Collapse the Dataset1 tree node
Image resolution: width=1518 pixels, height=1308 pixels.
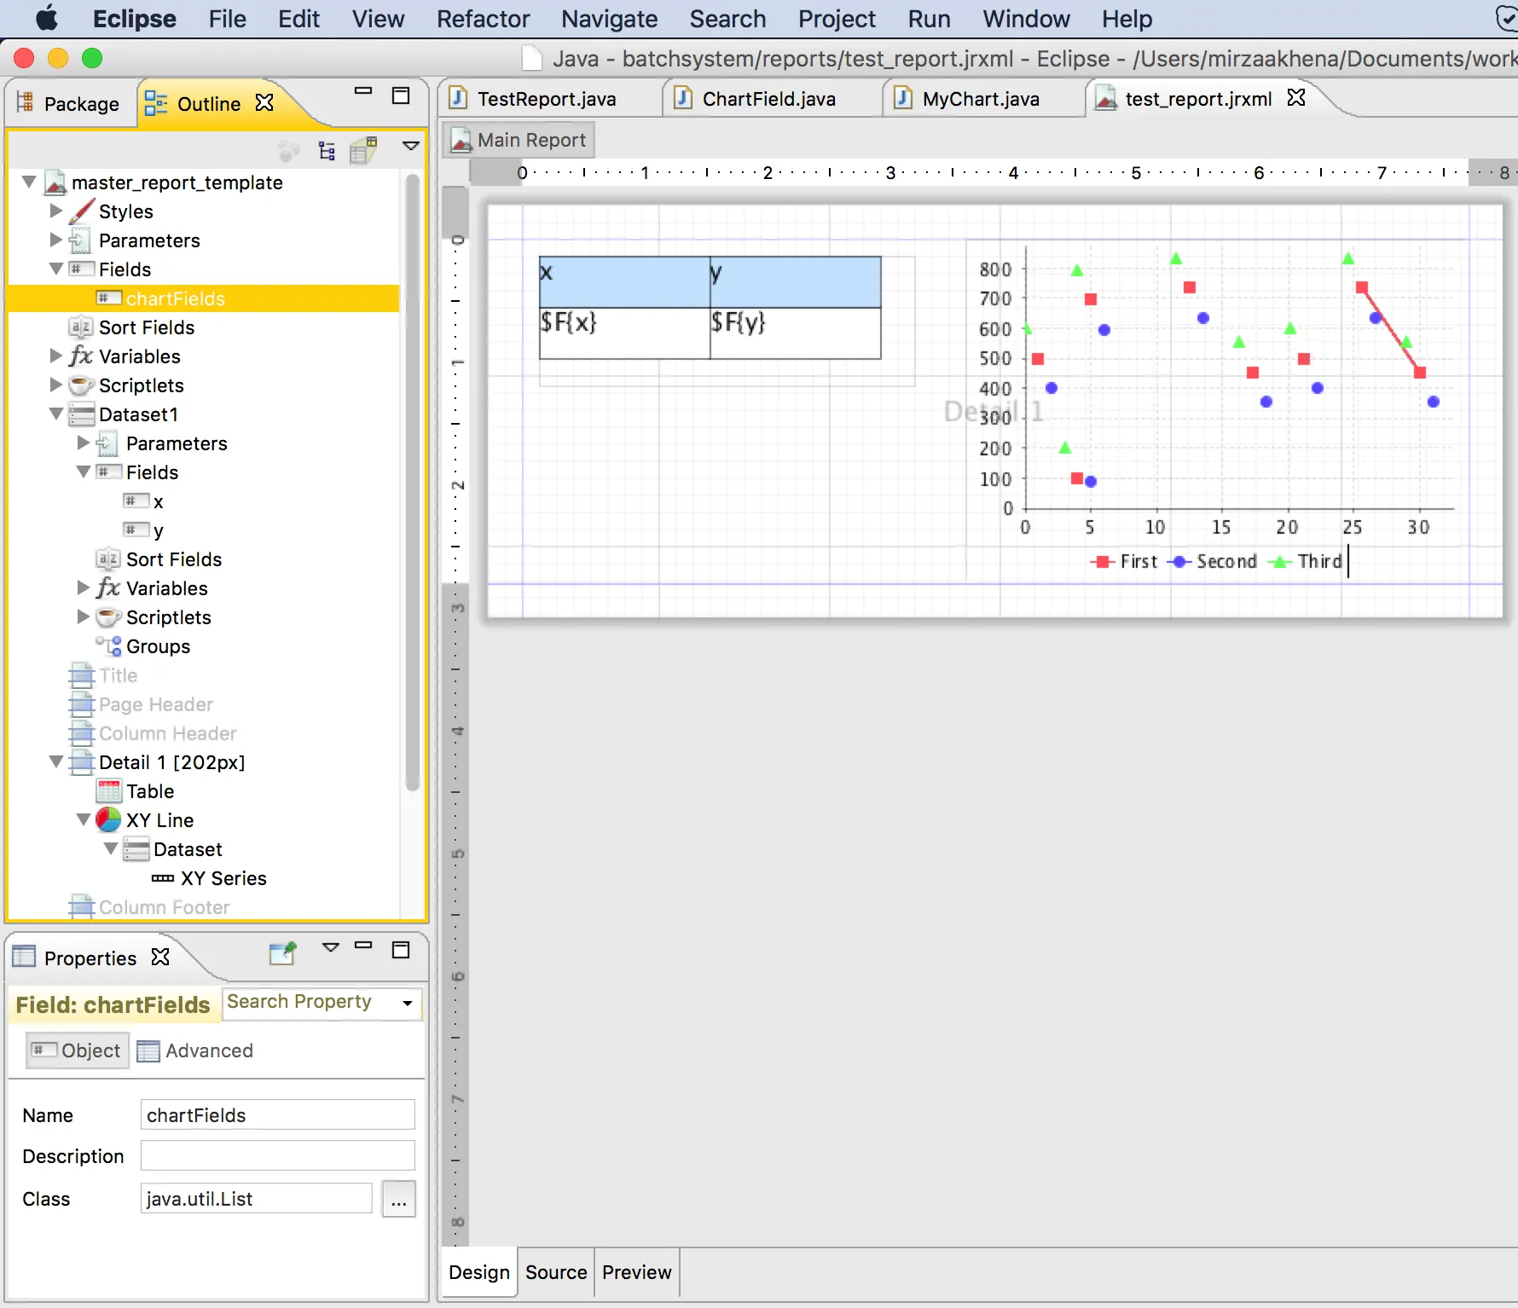point(56,414)
